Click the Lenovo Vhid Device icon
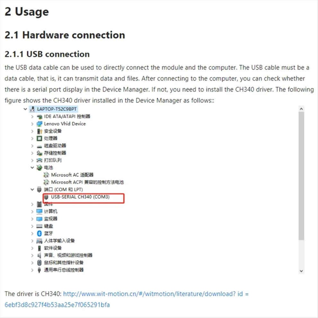This screenshot has height=318, width=318. pyautogui.click(x=39, y=124)
